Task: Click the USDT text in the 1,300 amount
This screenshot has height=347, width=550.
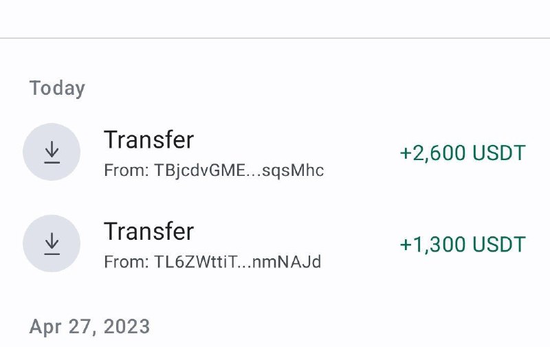Action: 499,245
